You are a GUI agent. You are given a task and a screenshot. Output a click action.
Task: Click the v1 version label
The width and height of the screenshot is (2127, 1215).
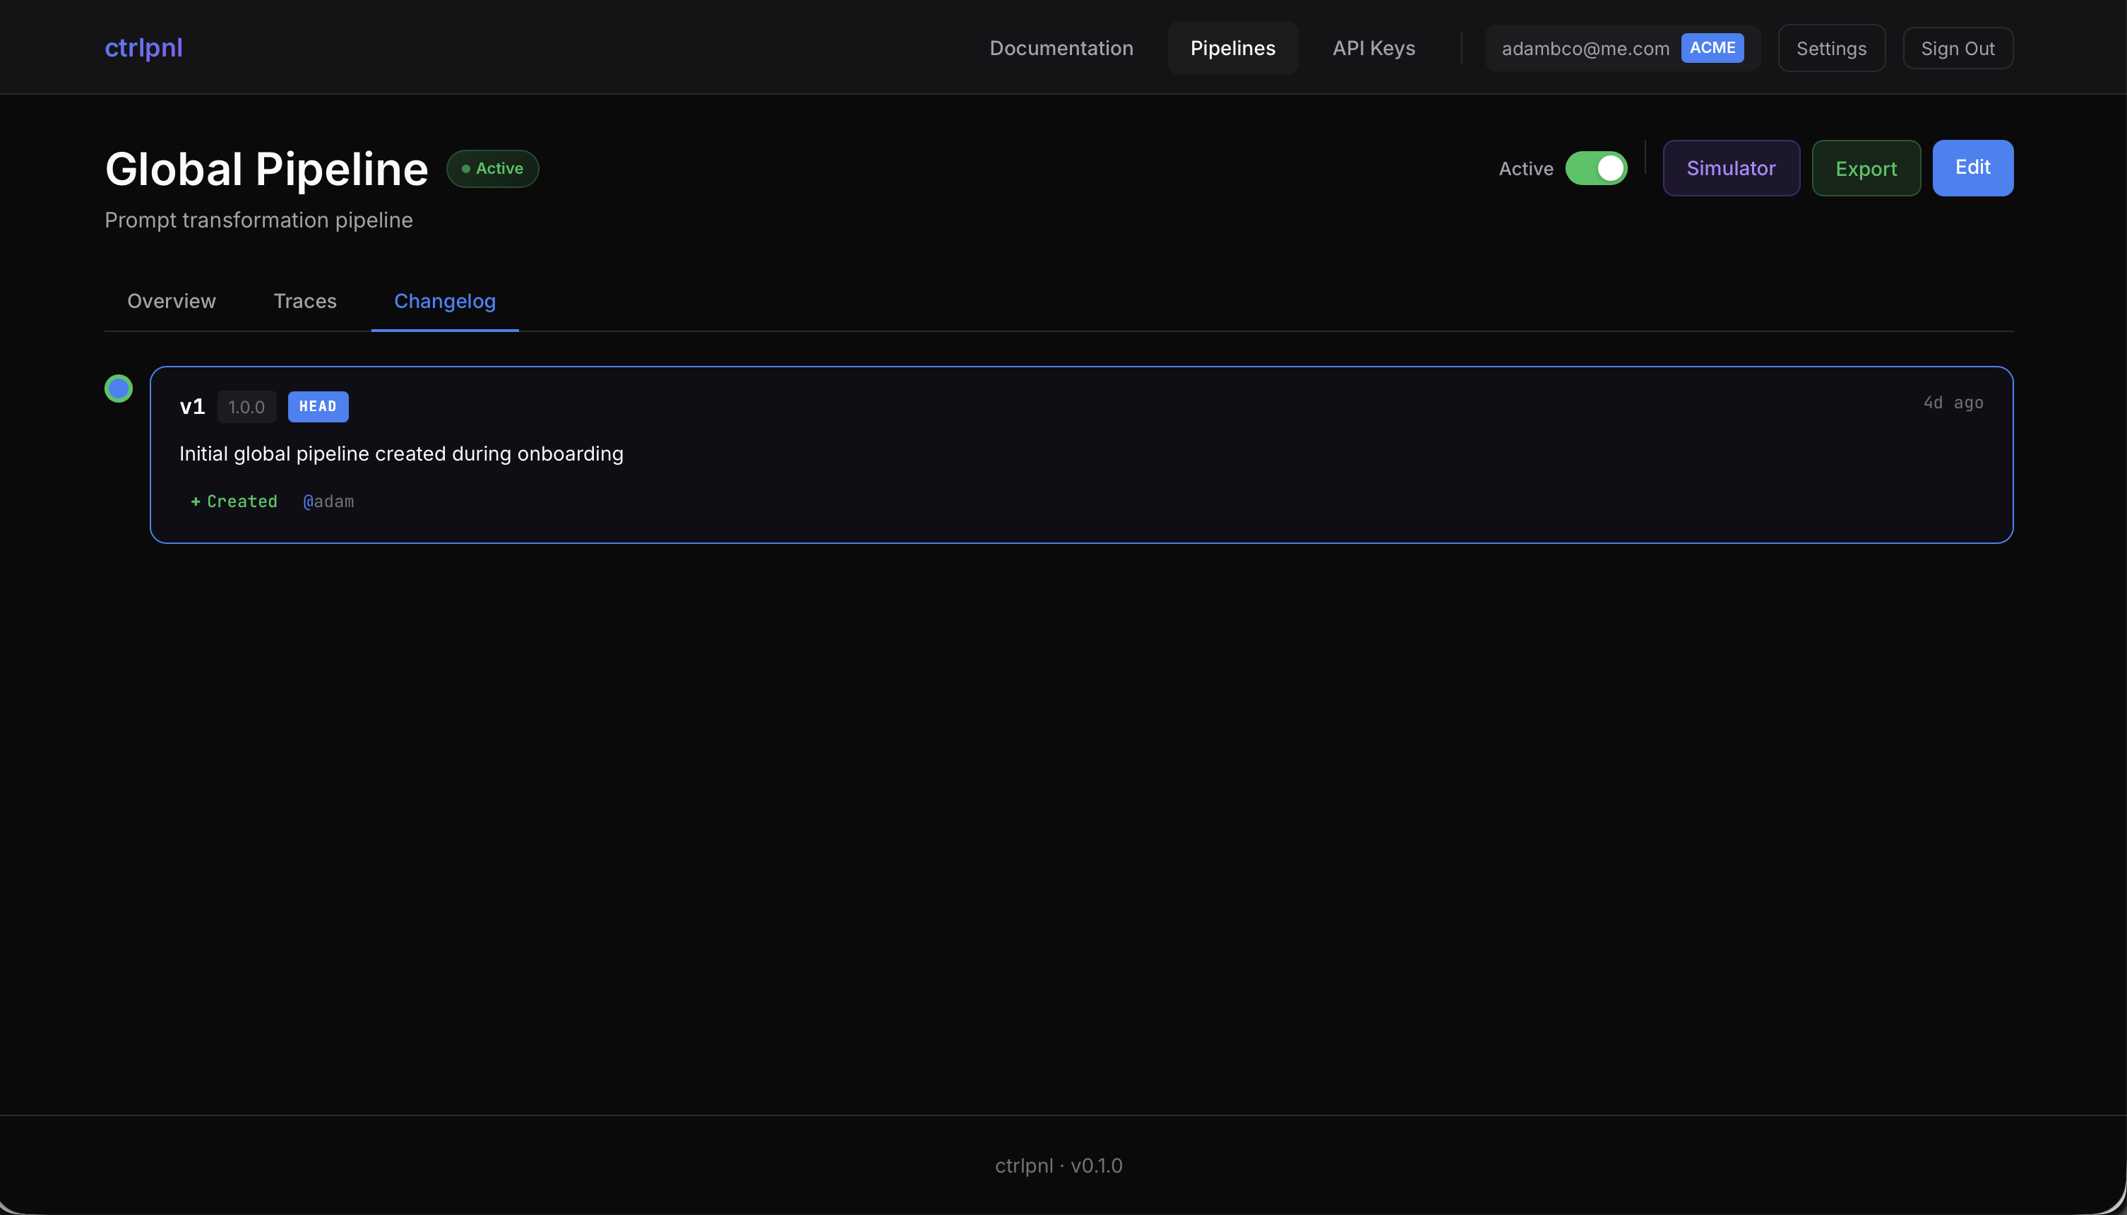193,406
